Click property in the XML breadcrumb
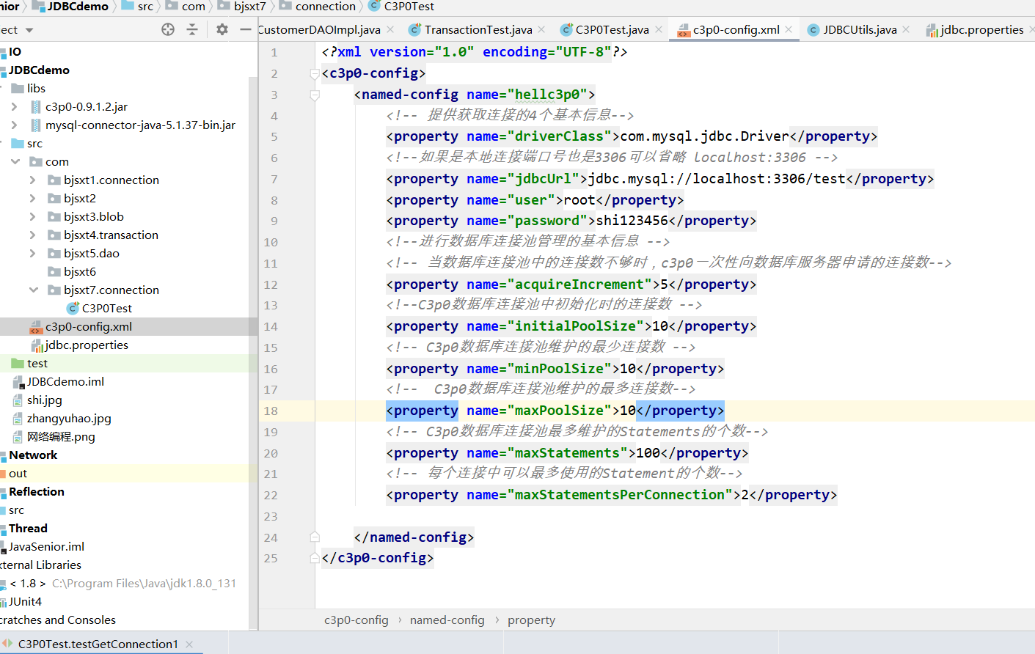Image resolution: width=1035 pixels, height=654 pixels. pyautogui.click(x=531, y=620)
